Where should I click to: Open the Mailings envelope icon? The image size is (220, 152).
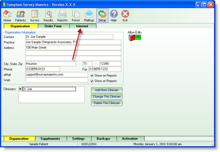89,16
